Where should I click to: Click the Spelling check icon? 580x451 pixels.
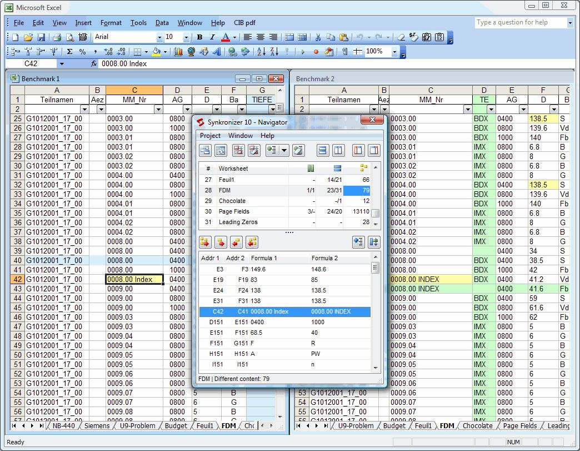coord(82,37)
